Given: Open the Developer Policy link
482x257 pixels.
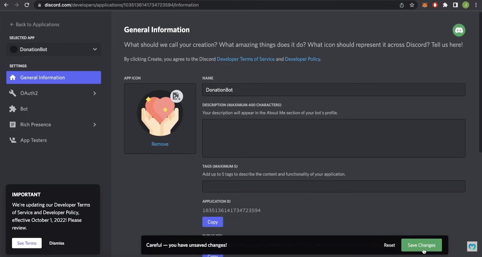Looking at the screenshot, I should coord(303,59).
